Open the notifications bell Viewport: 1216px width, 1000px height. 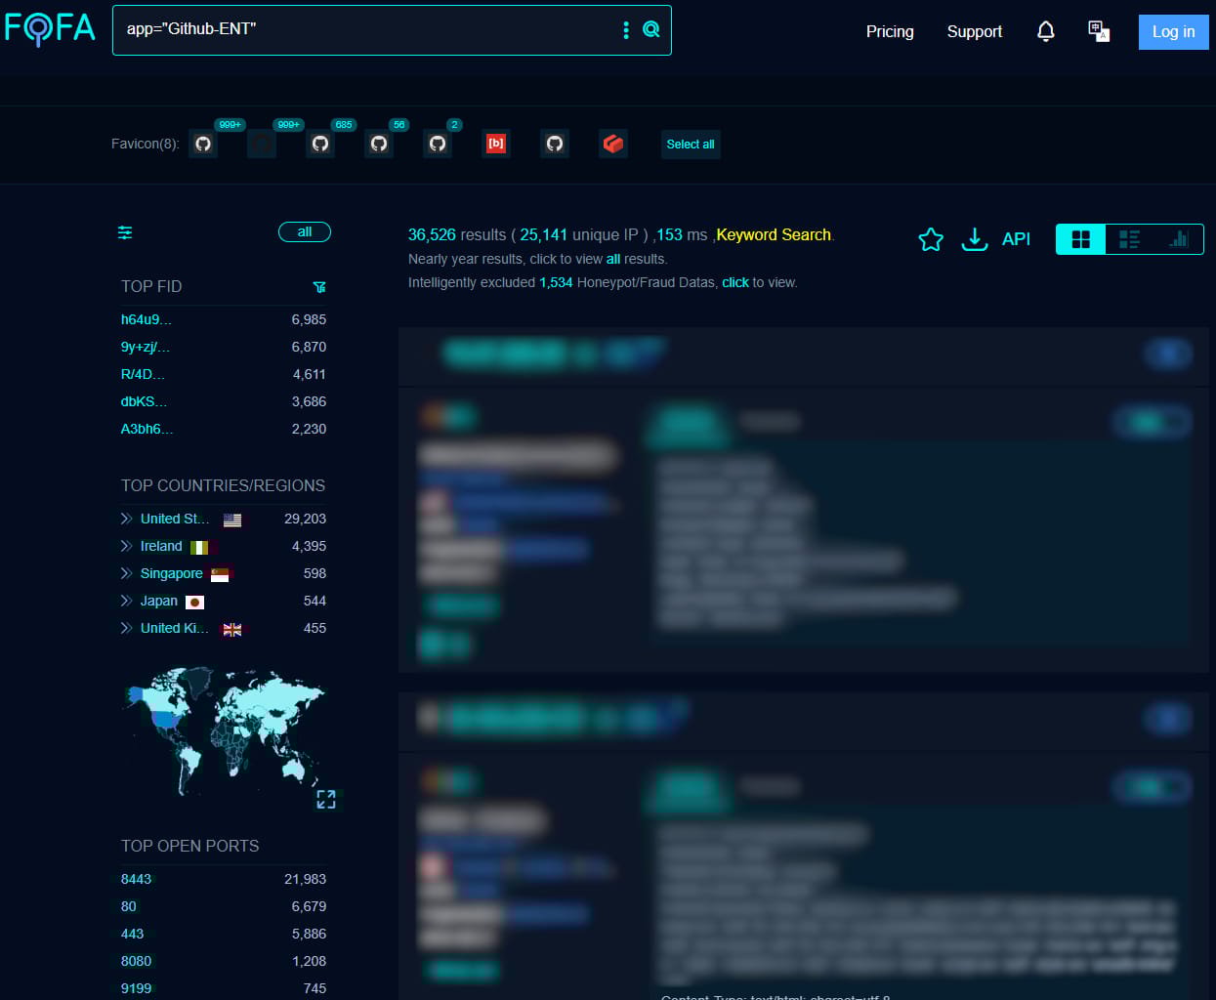click(1045, 31)
